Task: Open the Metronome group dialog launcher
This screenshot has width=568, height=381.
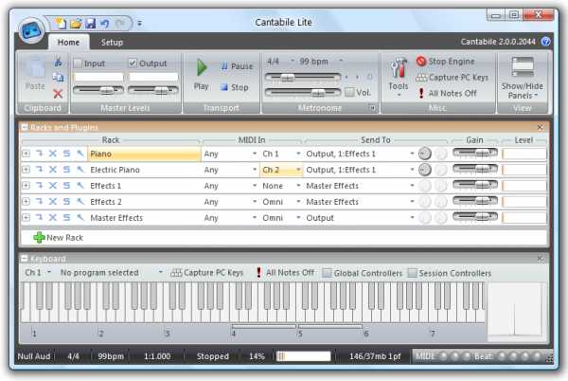Action: [x=372, y=108]
